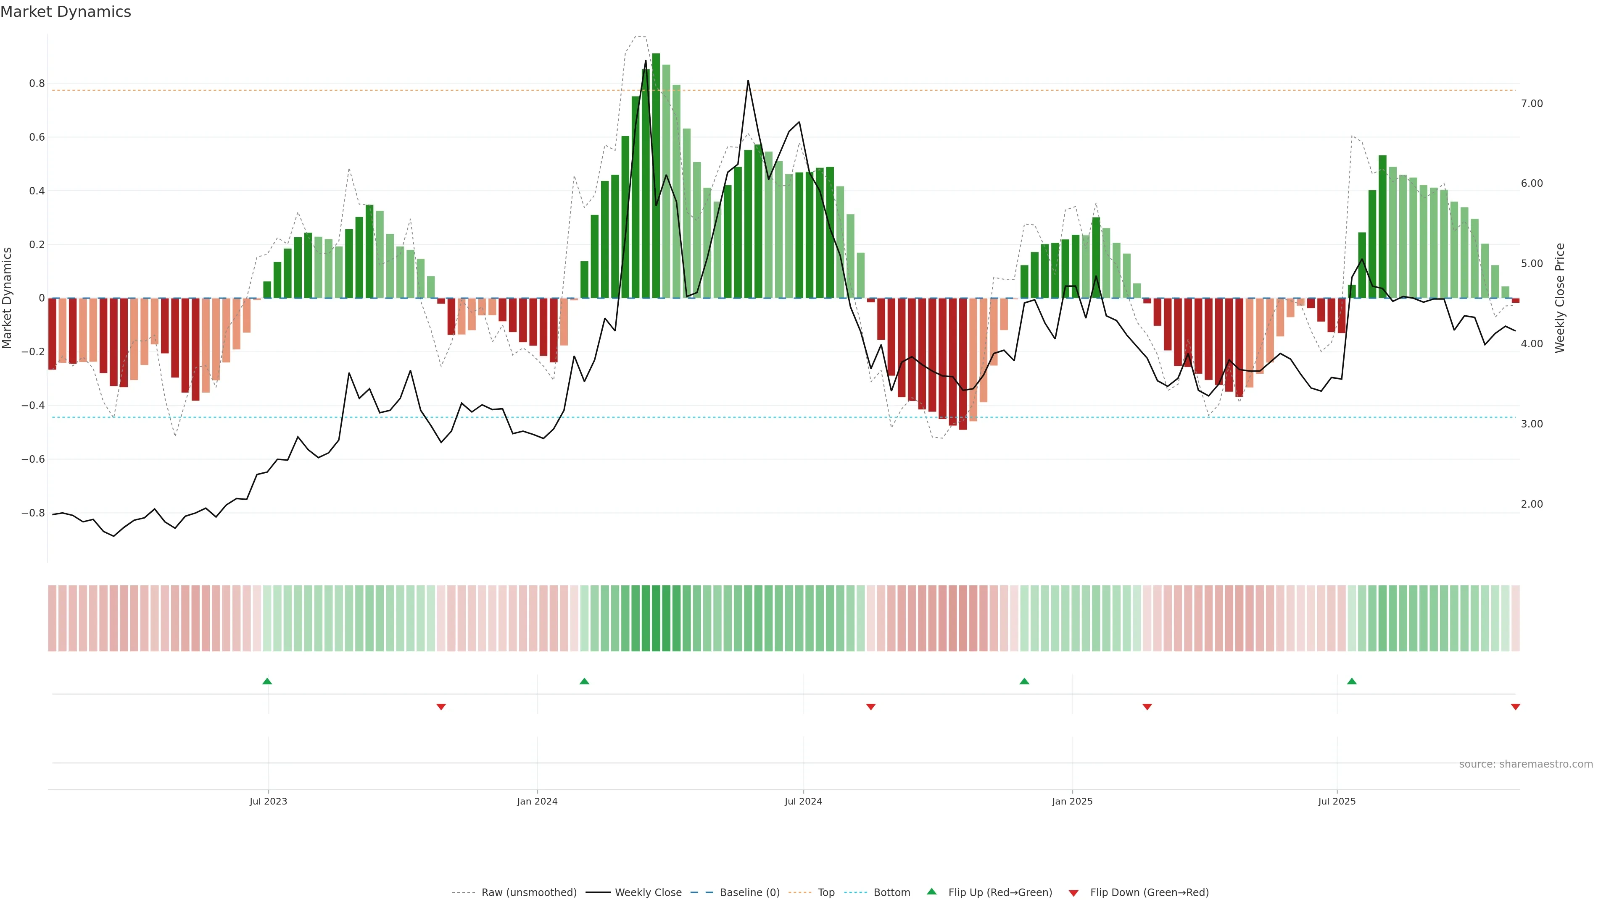Click the Market Dynamics chart title
The height and width of the screenshot is (907, 1614).
66,12
